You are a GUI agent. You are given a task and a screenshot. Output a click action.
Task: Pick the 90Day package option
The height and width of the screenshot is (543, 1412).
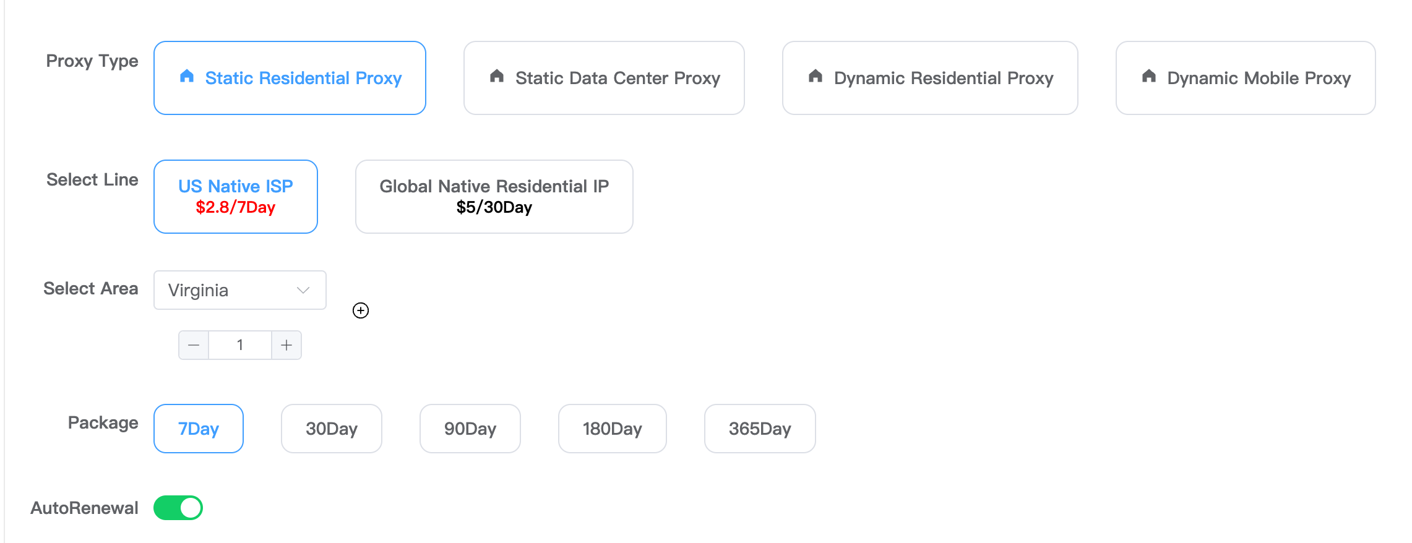click(x=470, y=429)
